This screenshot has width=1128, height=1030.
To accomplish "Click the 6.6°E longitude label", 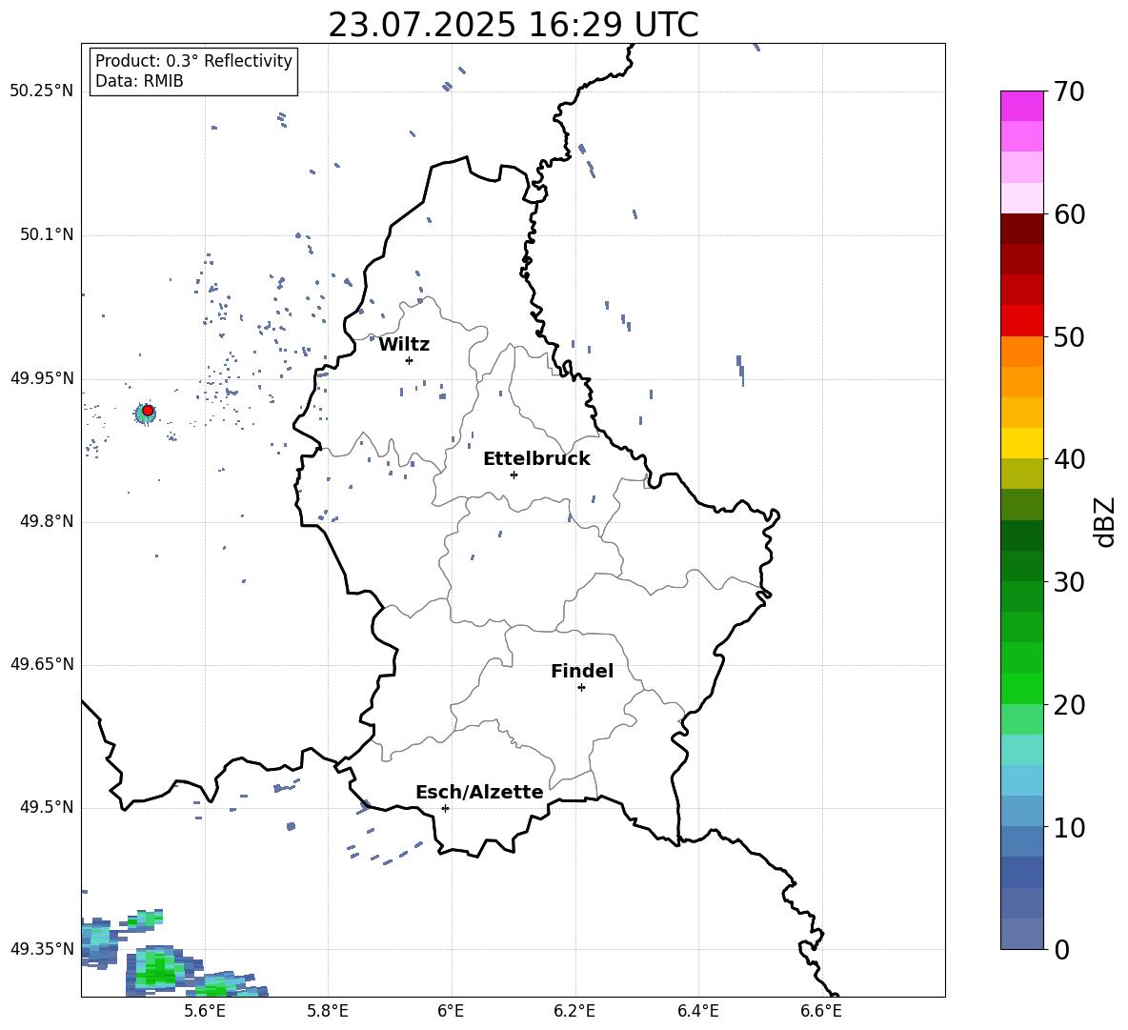I will coord(821,1012).
